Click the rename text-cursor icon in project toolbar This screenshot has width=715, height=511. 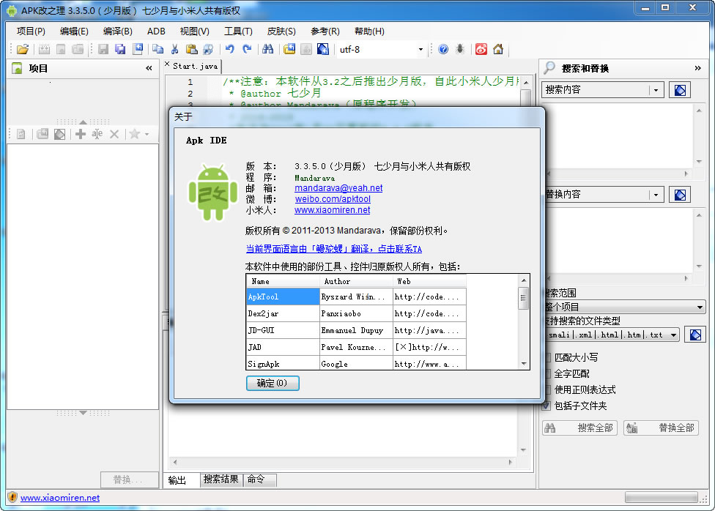pos(97,134)
